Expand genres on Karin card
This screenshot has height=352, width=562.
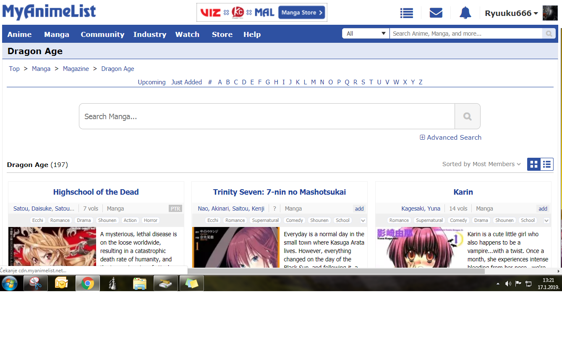(546, 220)
